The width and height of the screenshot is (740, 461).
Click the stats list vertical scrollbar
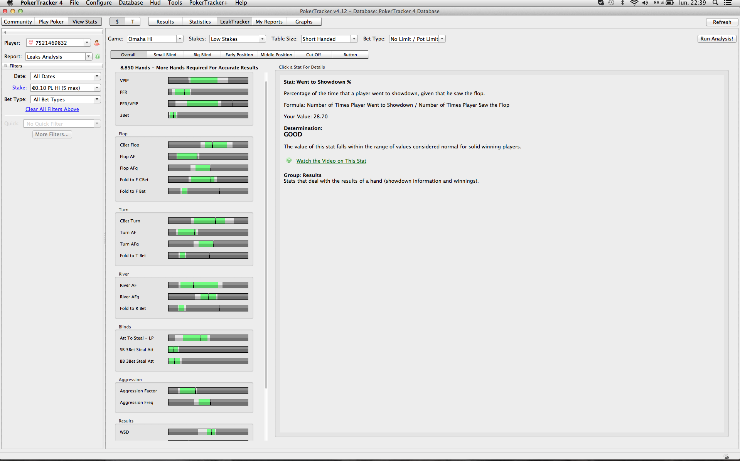coord(266,235)
